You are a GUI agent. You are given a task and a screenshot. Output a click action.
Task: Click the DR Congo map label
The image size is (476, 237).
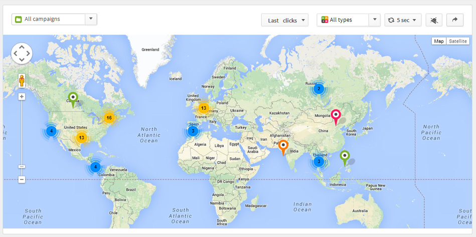[226, 182]
